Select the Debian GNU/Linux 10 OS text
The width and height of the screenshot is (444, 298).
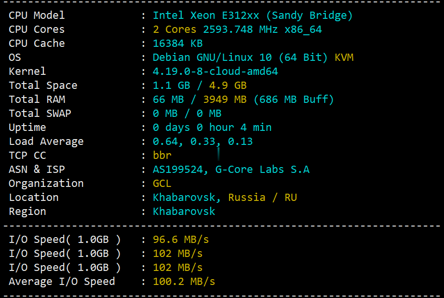(x=213, y=57)
